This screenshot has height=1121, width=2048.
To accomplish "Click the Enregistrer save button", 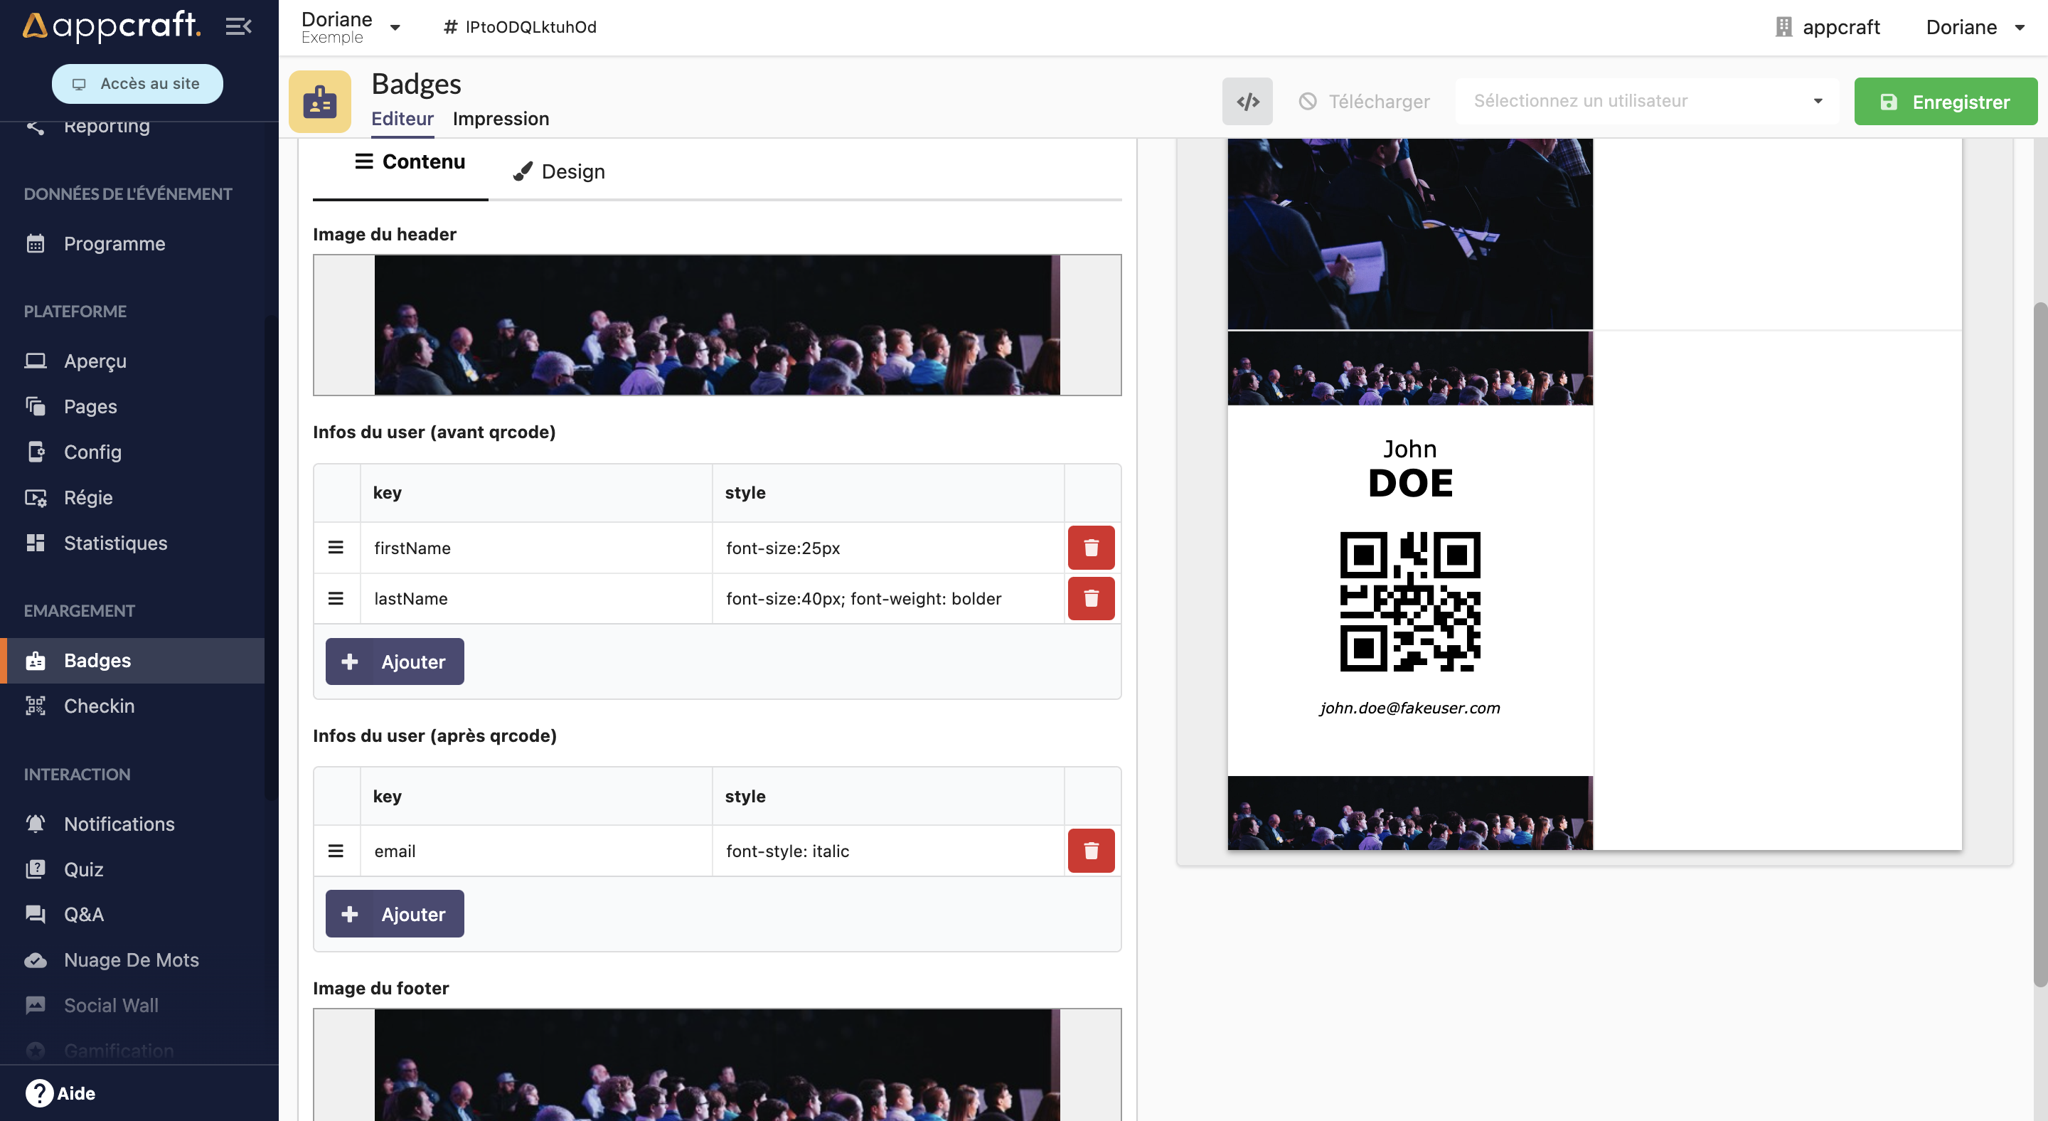I will 1946,102.
